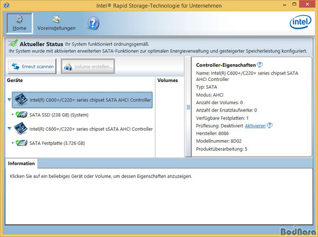Select the Information tab

click(21, 163)
